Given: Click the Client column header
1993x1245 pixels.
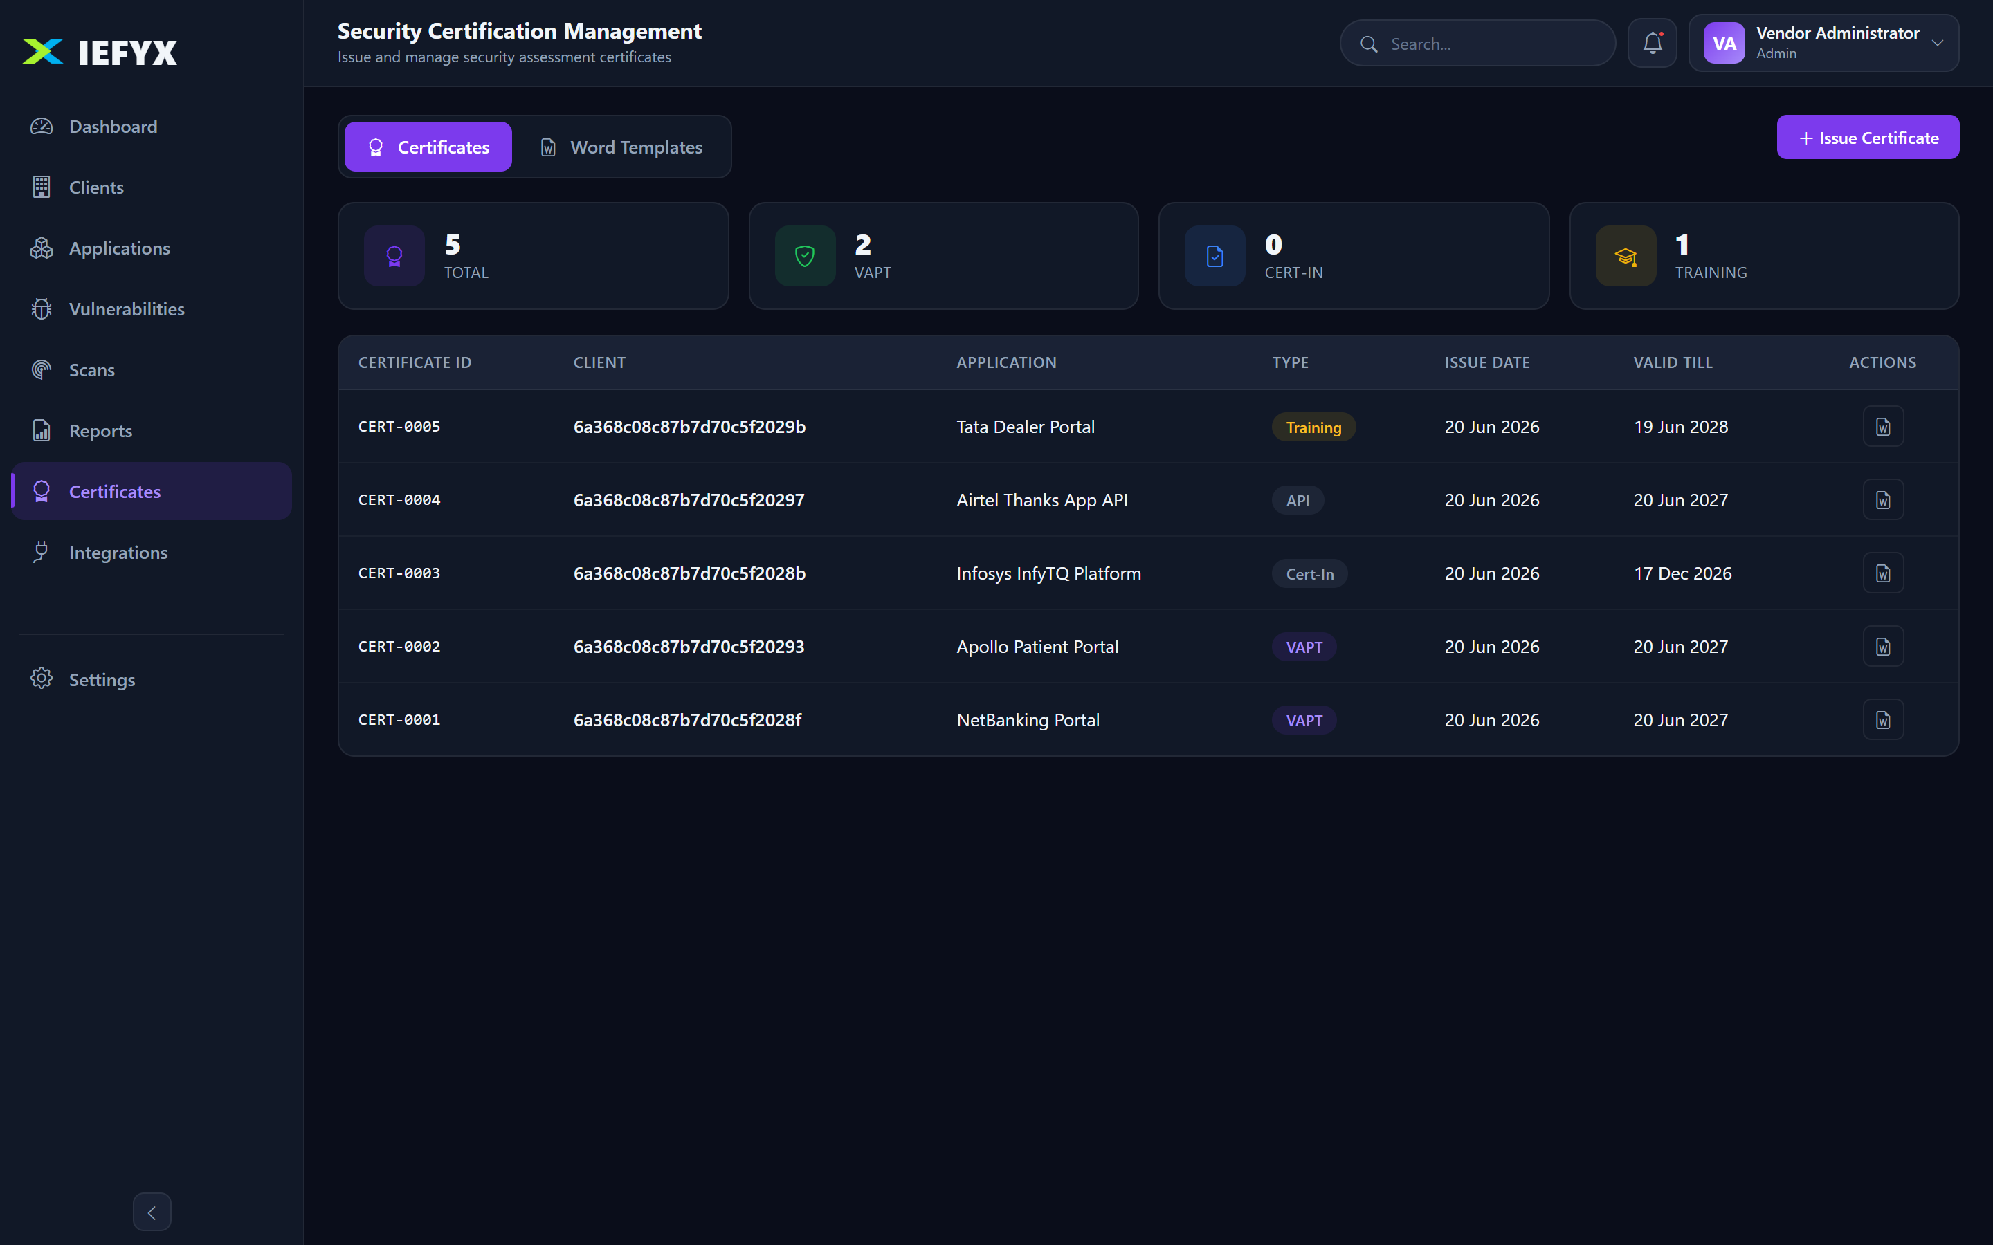Looking at the screenshot, I should (599, 362).
